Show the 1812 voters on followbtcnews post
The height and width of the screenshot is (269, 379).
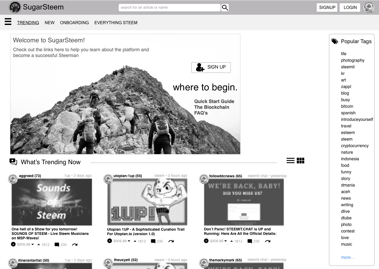pos(236,241)
